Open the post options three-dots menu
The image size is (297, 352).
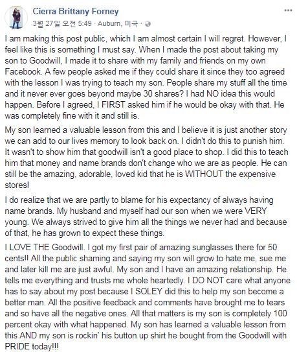click(288, 10)
